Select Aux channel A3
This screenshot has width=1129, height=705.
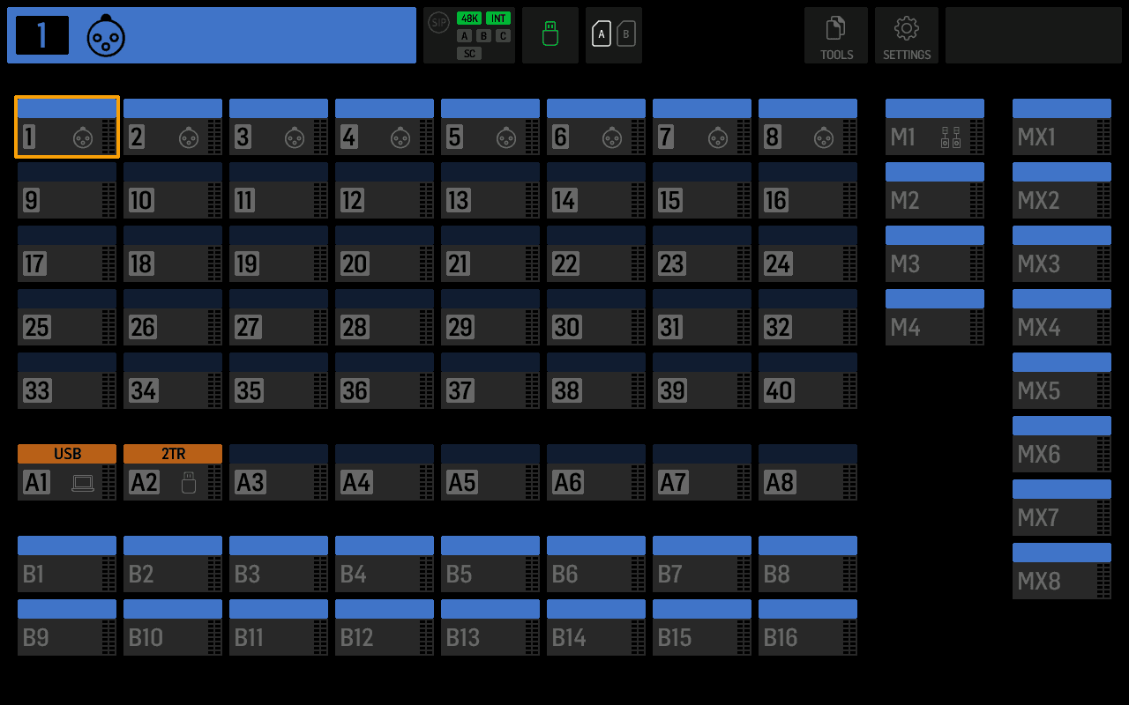279,472
